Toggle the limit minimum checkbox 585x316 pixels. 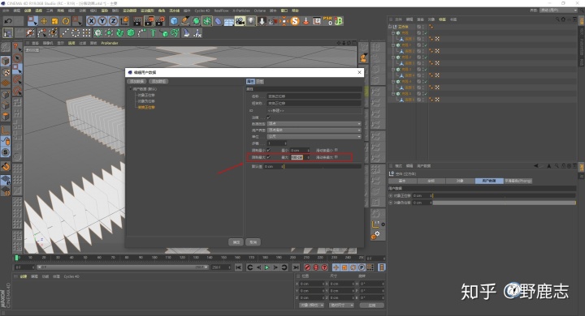268,150
